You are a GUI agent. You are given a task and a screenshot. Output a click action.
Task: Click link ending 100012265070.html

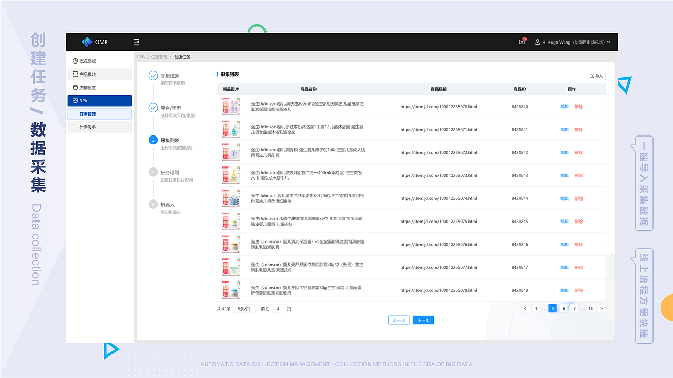pos(439,107)
